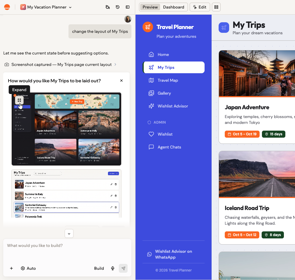295x280 pixels.
Task: Click the camera icon beside Screenshot captured
Action: (x=6, y=65)
